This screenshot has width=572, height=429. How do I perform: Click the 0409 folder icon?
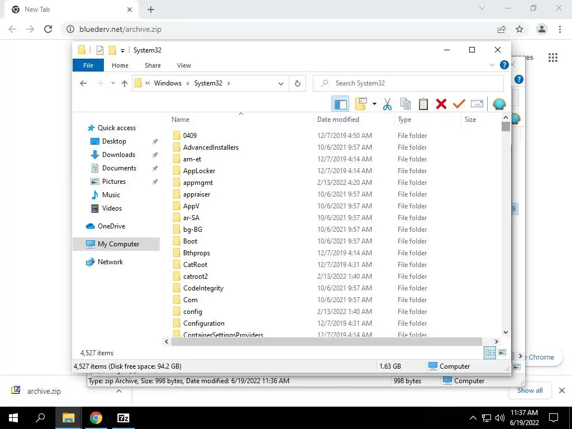(177, 135)
